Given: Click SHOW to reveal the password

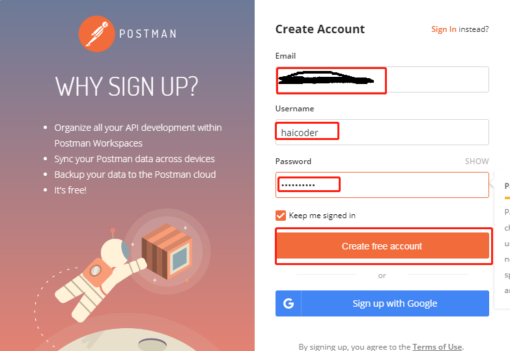Looking at the screenshot, I should 477,161.
